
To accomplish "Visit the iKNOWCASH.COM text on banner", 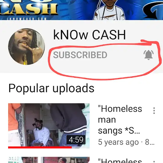I will coord(27,19).
